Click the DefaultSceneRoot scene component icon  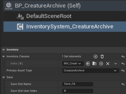coord(20,16)
